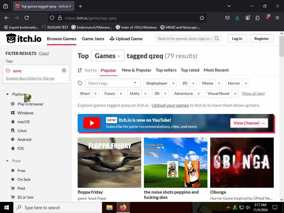
Task: Add the Adventure tag with plus button
Action: [x=199, y=93]
